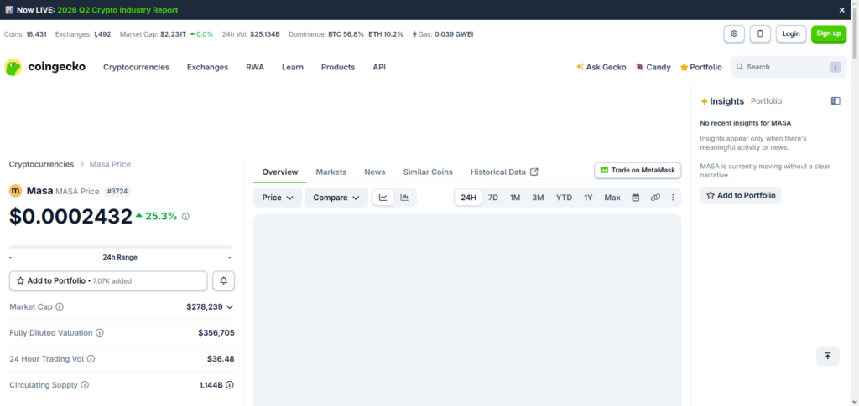The width and height of the screenshot is (859, 406).
Task: Click Trade on MetaMask button
Action: click(638, 171)
